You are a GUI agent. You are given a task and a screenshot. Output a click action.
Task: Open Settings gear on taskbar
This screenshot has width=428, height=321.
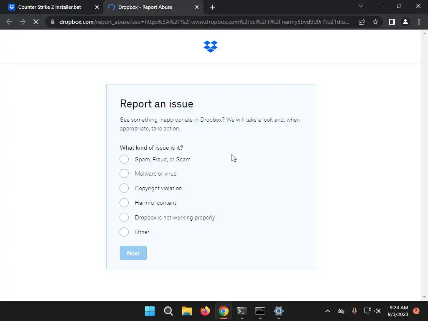(x=278, y=311)
